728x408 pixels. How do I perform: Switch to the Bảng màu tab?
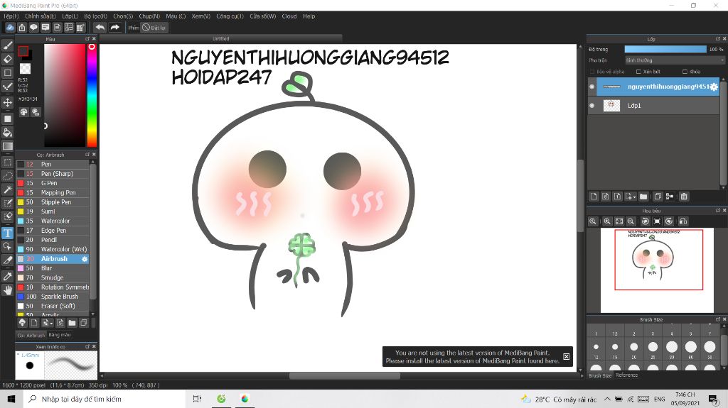pos(60,335)
